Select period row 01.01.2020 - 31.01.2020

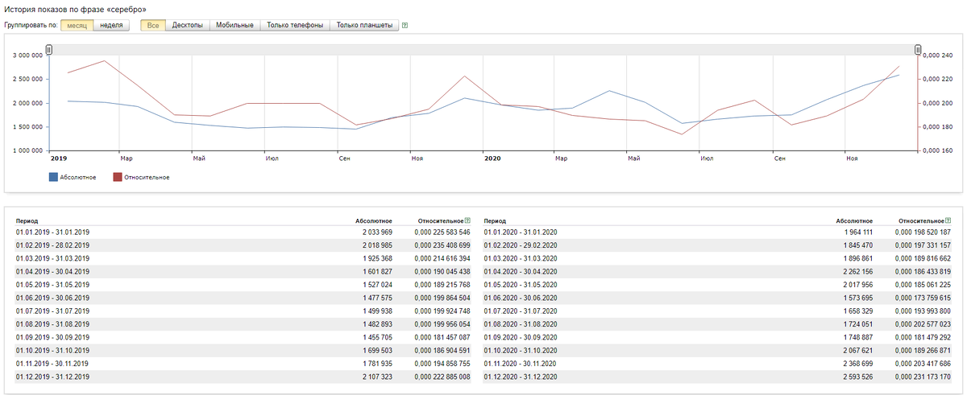coord(717,232)
